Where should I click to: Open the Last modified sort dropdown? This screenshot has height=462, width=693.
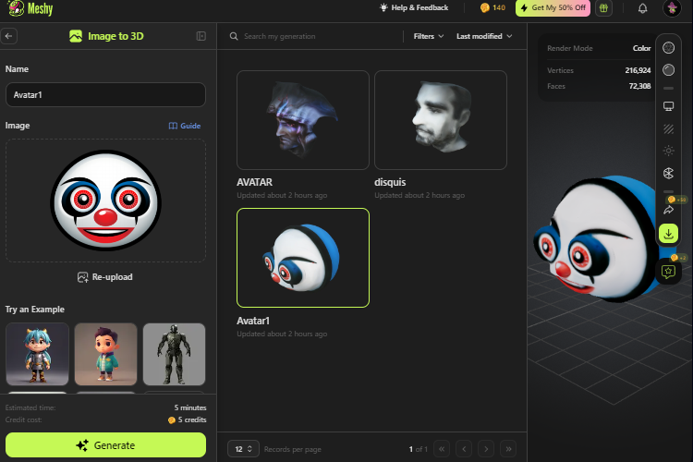484,36
